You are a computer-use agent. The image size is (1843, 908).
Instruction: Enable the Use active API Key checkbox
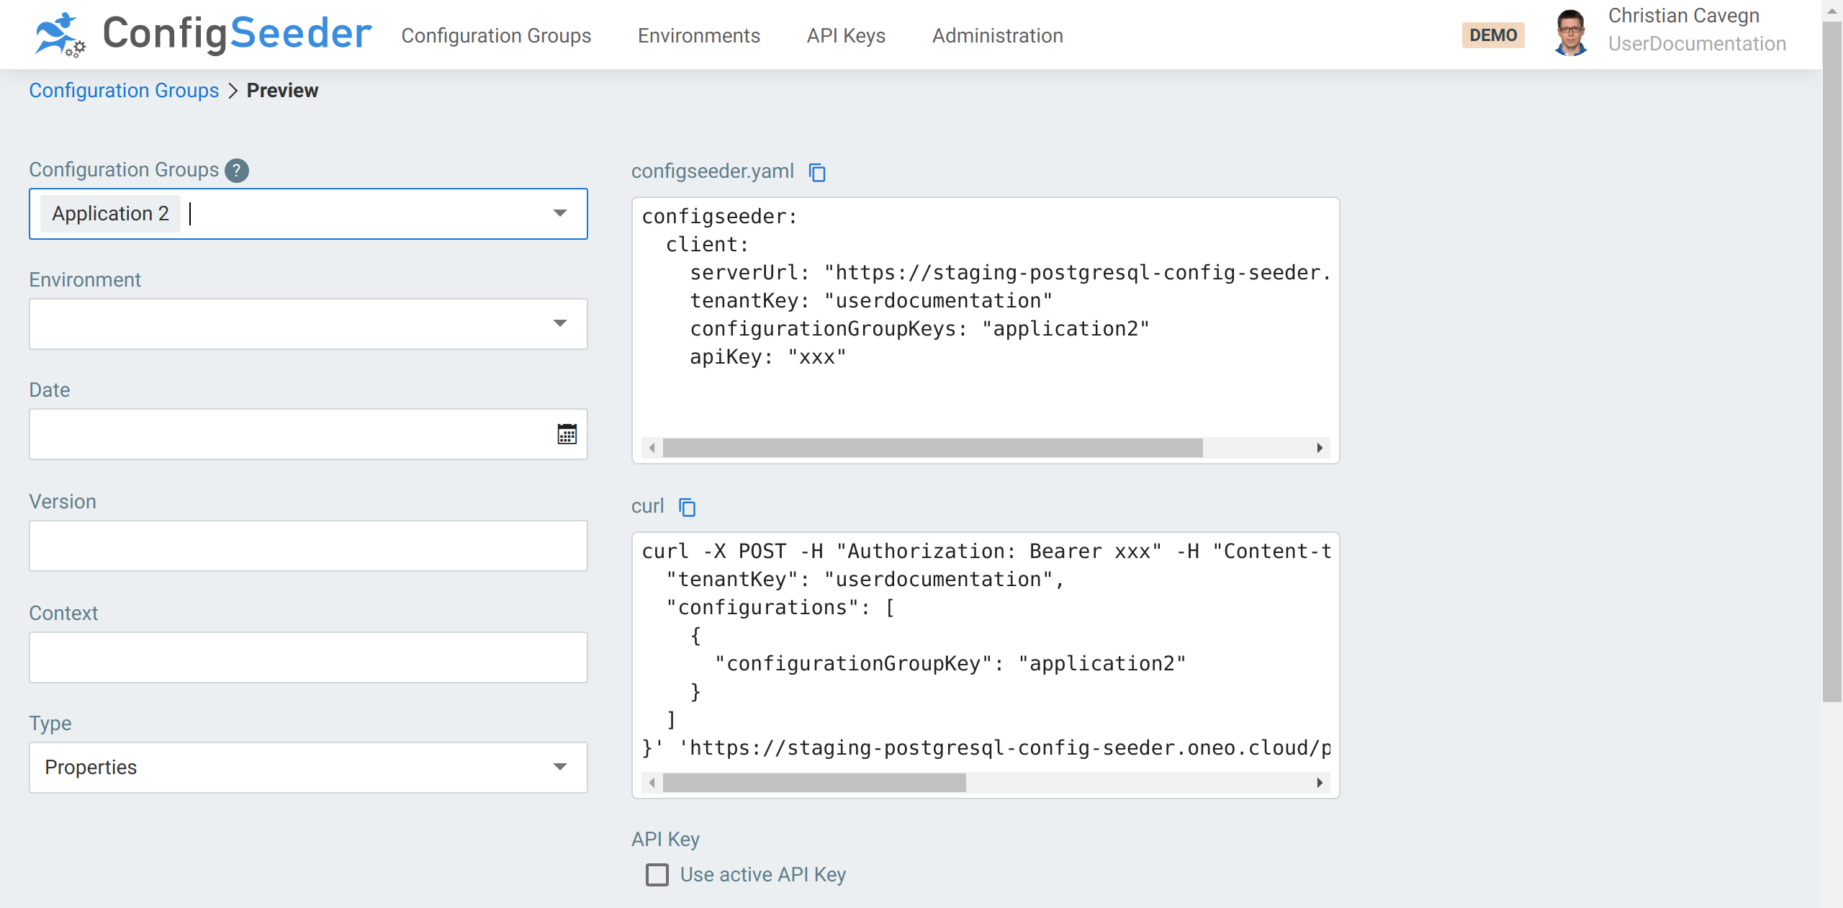pos(656,875)
